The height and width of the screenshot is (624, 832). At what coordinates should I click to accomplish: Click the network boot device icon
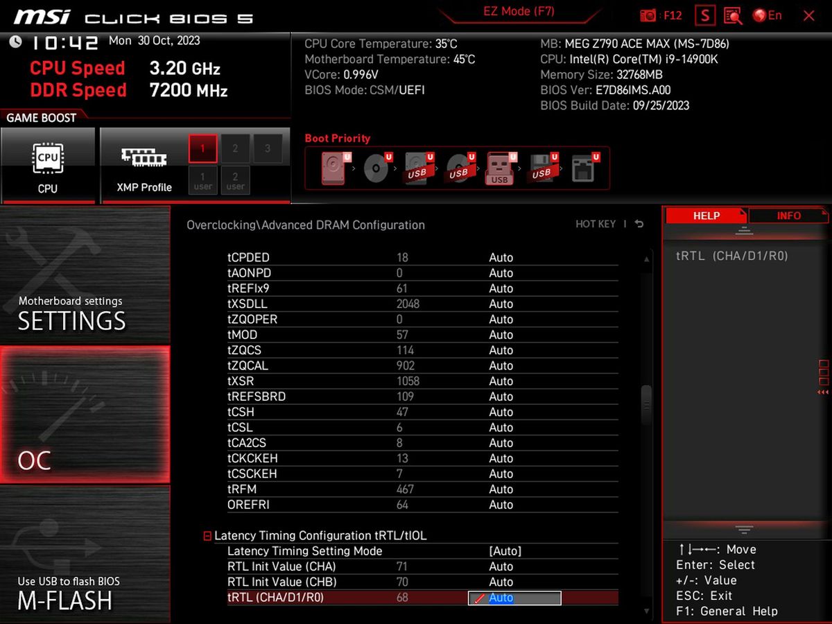pos(584,168)
